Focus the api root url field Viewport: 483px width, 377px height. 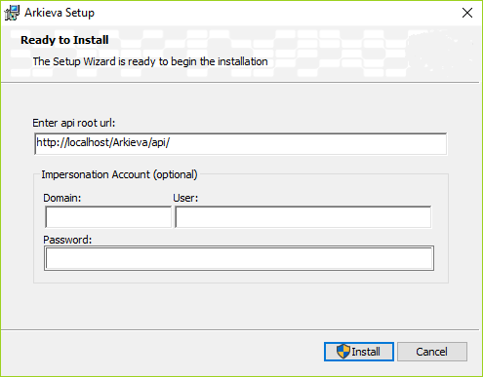pyautogui.click(x=240, y=143)
